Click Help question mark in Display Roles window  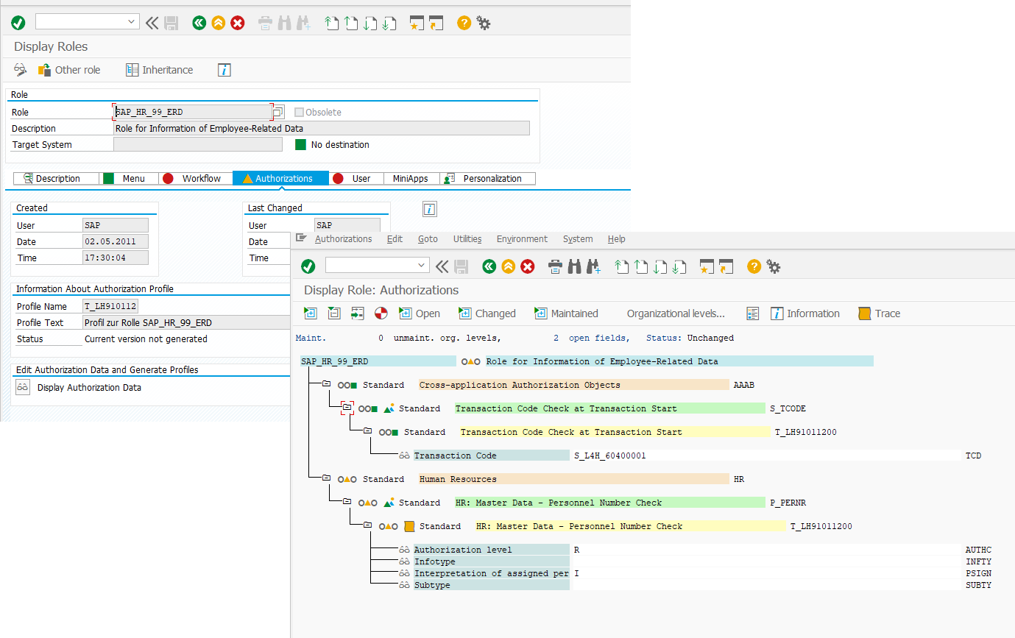pos(464,23)
